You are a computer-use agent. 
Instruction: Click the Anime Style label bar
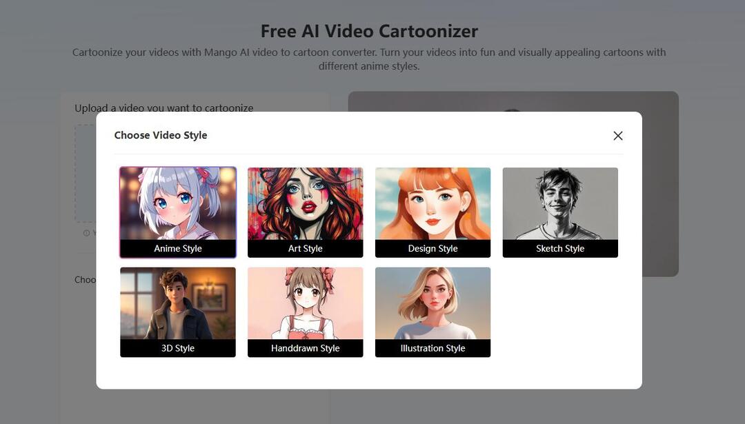[x=177, y=248]
